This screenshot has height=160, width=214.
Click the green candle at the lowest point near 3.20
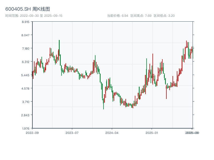tap(104, 104)
